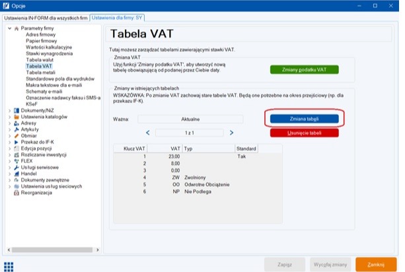Click the Usługi serwisowe wrench icon
The height and width of the screenshot is (272, 405).
point(17,168)
